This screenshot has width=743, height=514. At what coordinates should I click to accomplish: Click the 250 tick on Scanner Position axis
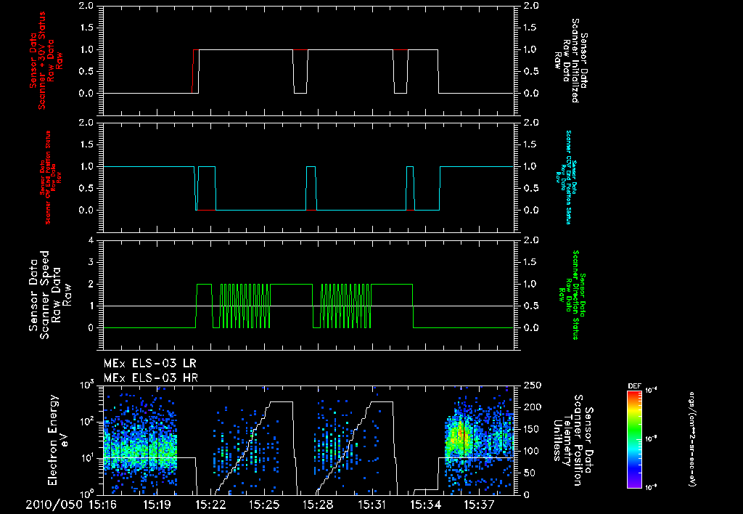tap(533, 385)
